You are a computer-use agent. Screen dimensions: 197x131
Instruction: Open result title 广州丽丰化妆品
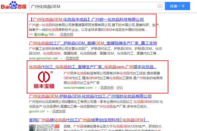(x=93, y=67)
